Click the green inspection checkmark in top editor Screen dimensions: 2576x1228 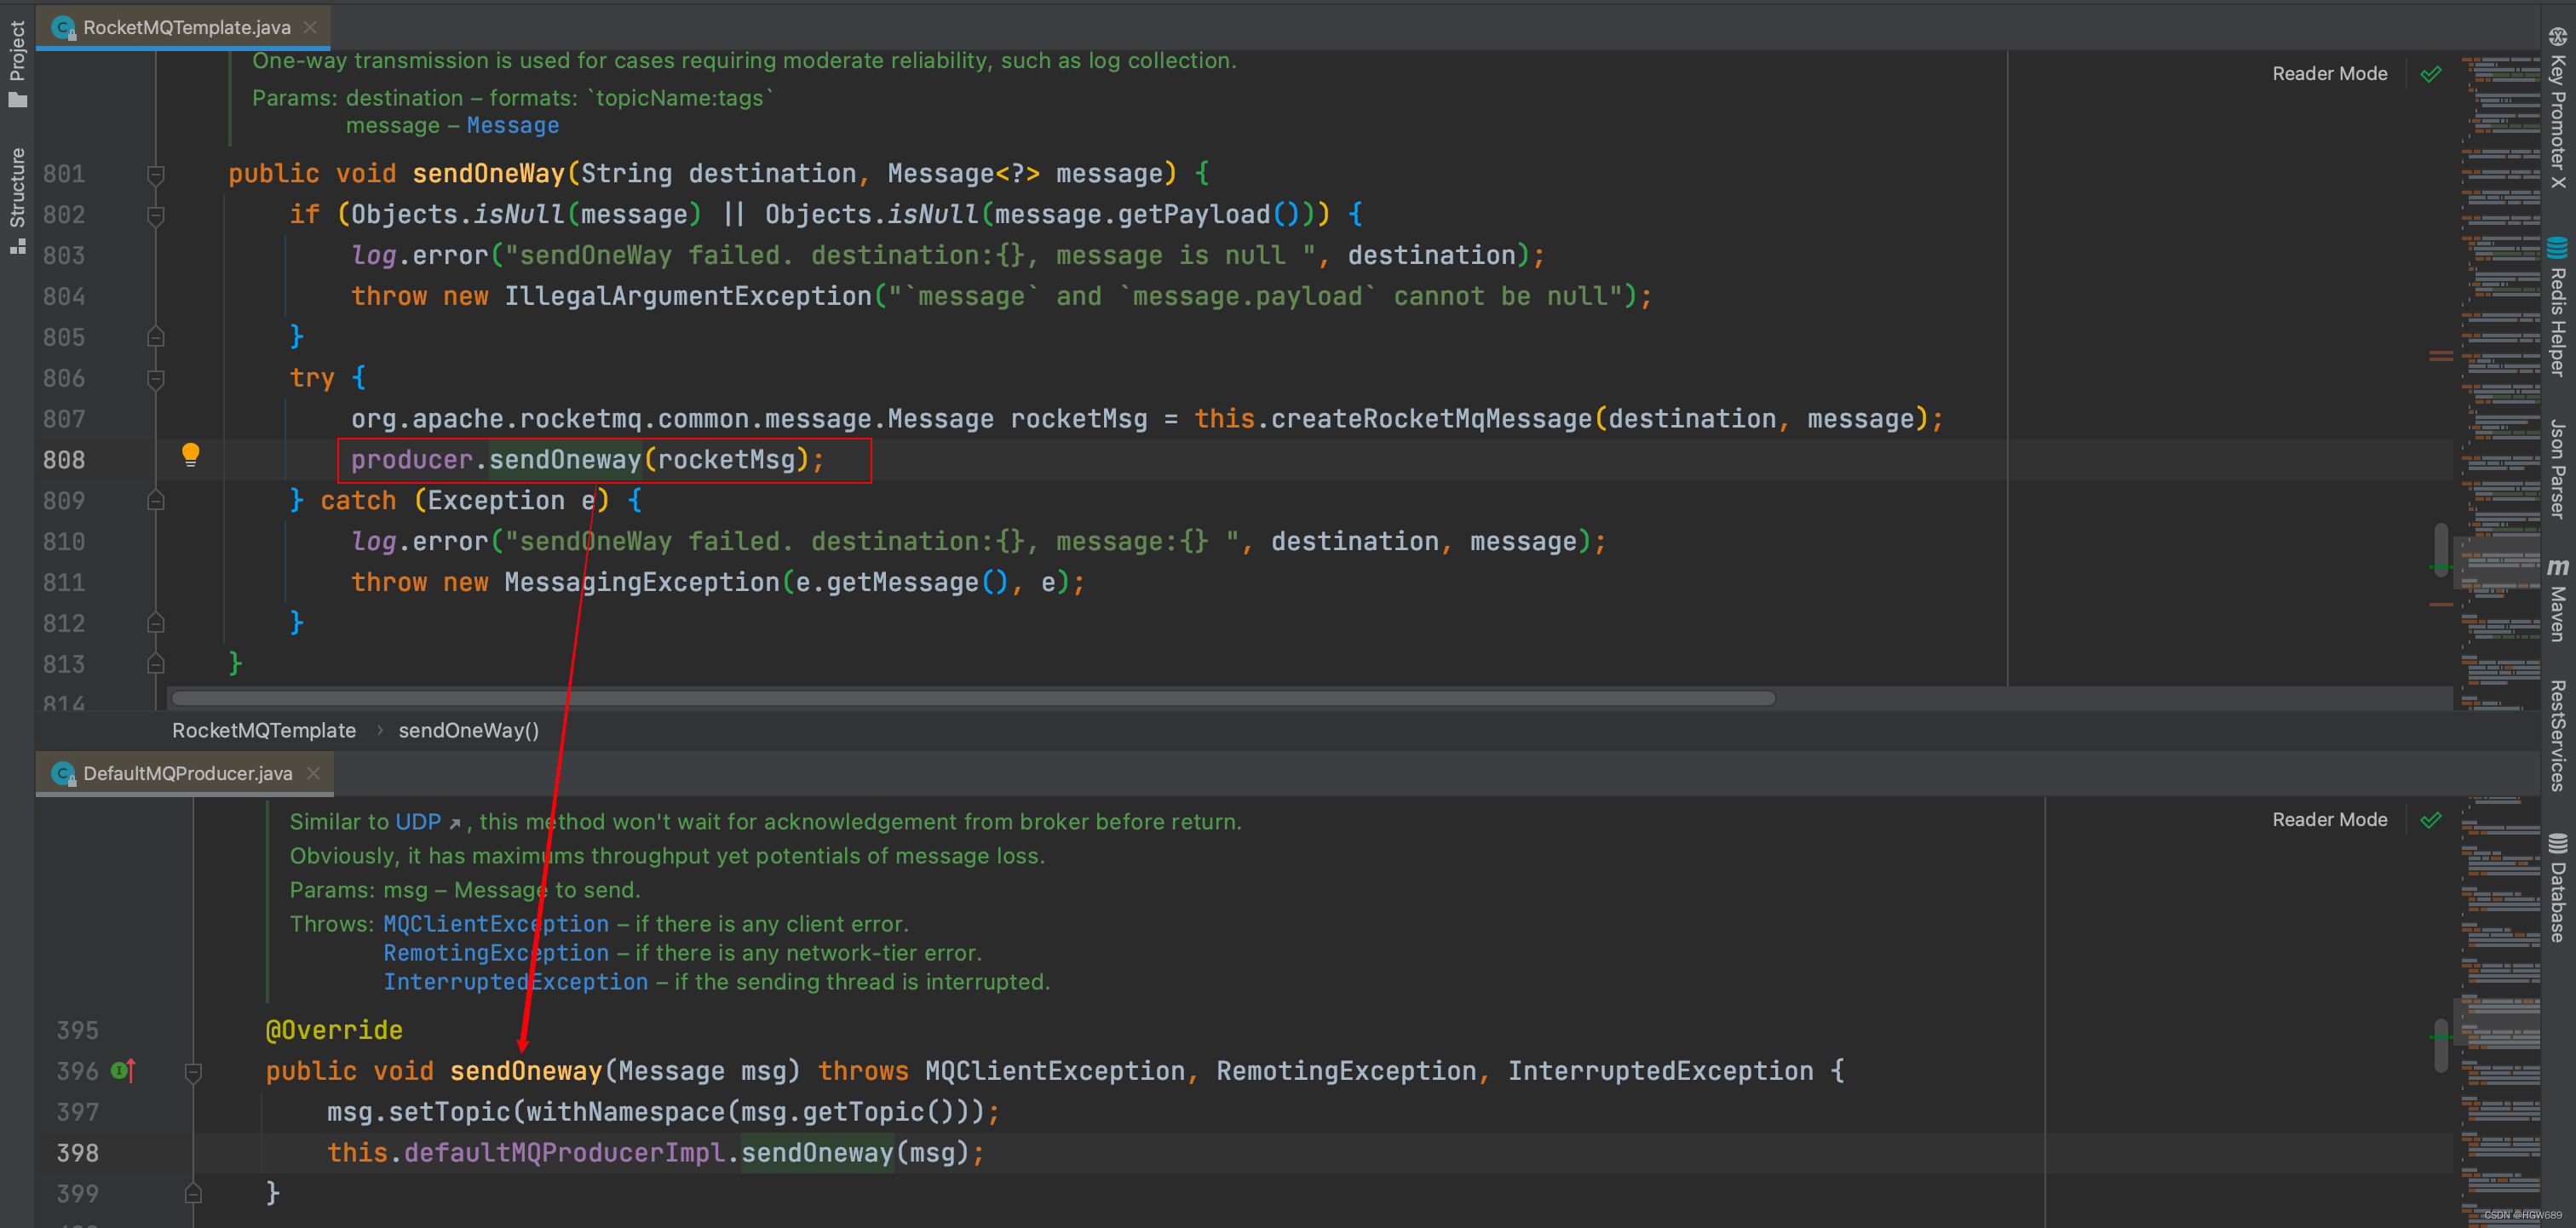coord(2431,74)
